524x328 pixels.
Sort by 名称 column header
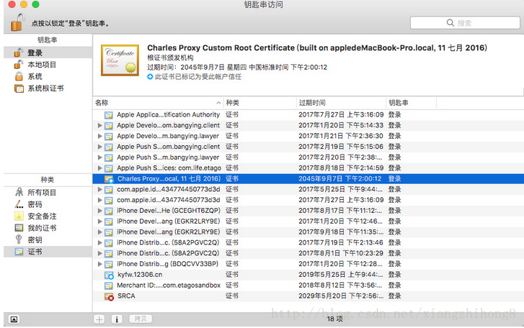point(158,103)
